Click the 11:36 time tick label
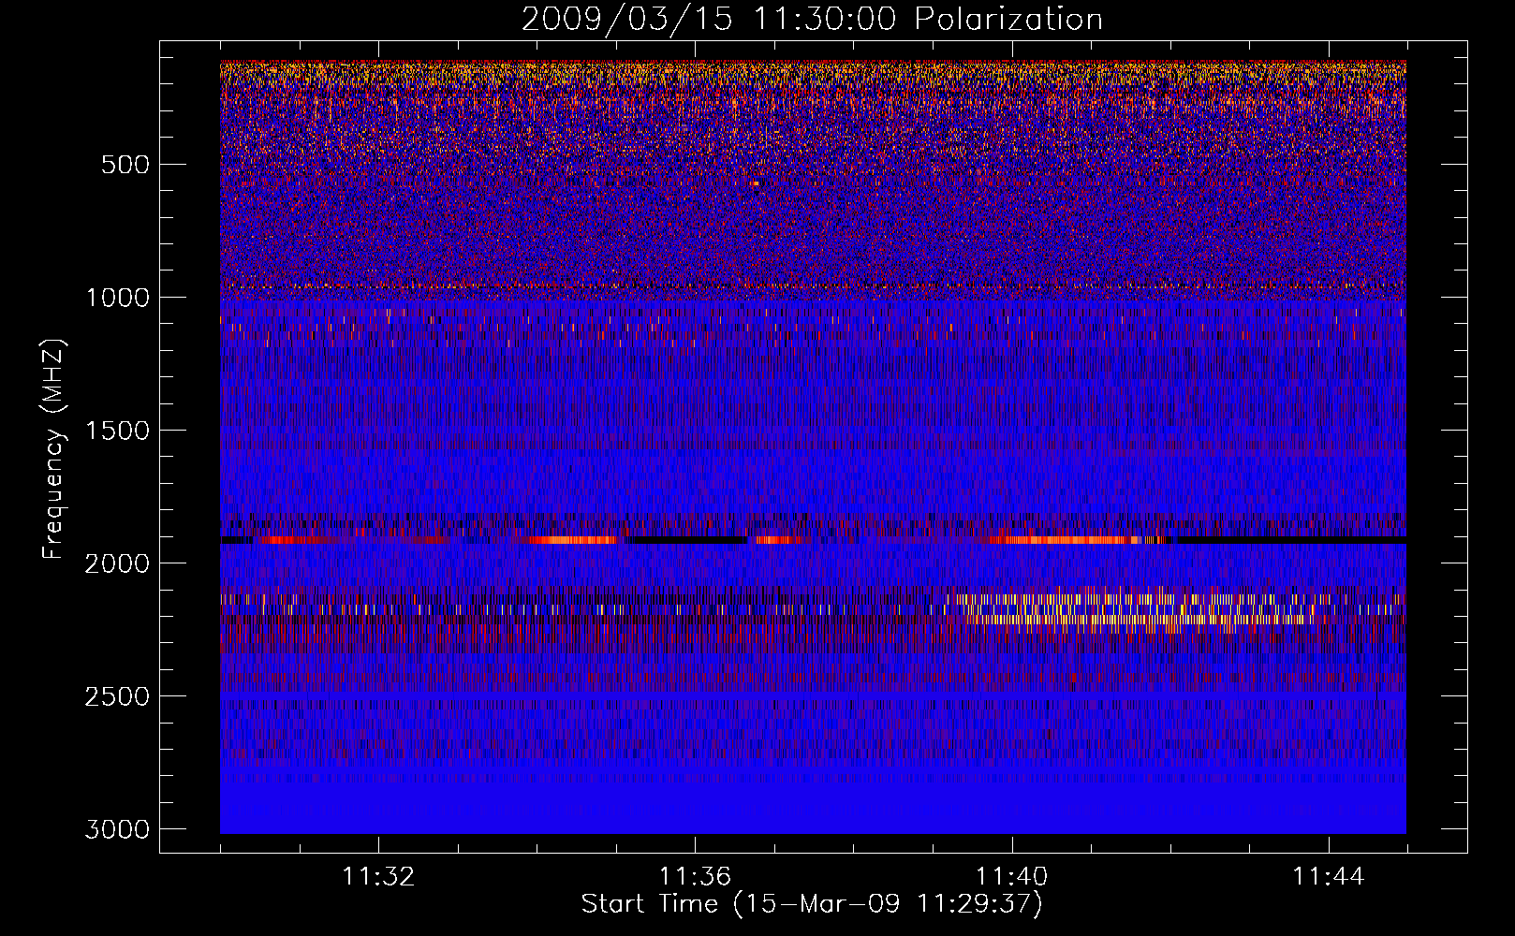This screenshot has height=936, width=1515. (x=695, y=877)
